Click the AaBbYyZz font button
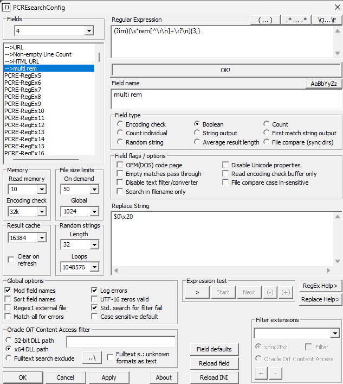 (323, 84)
